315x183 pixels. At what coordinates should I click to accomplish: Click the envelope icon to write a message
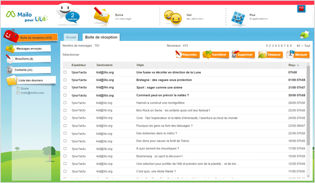101,16
